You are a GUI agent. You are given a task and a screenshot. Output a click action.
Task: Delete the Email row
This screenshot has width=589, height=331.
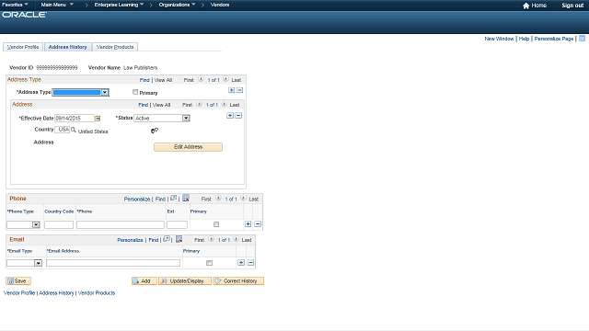click(250, 263)
